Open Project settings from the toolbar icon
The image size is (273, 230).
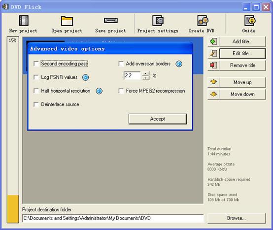[x=158, y=21]
